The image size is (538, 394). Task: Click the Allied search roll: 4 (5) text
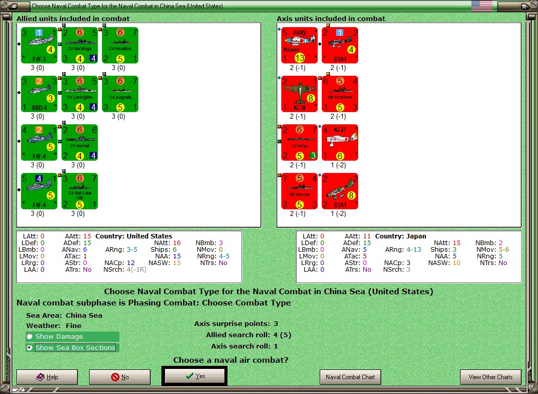coord(249,335)
